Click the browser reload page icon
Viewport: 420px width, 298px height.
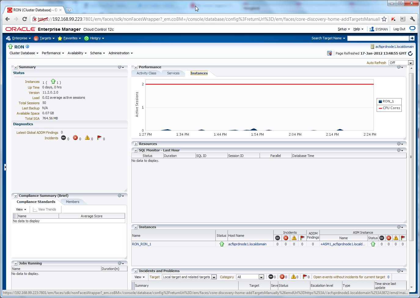point(25,19)
